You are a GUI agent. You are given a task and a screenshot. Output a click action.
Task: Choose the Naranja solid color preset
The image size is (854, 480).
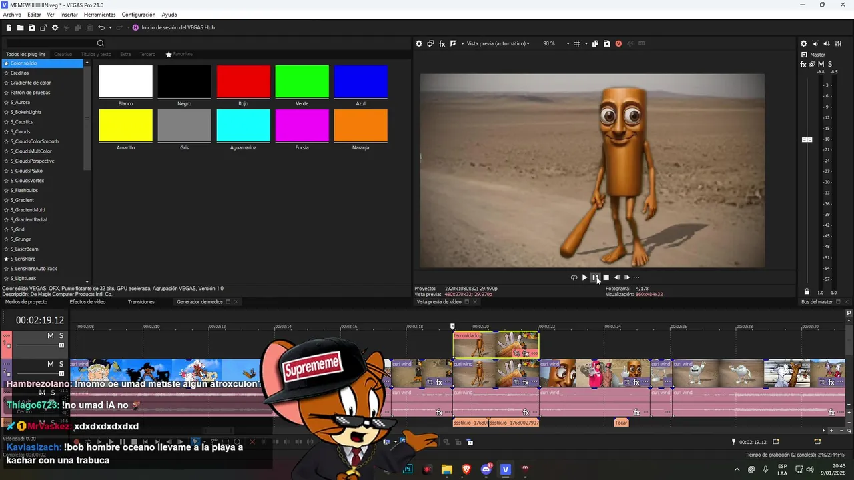360,125
